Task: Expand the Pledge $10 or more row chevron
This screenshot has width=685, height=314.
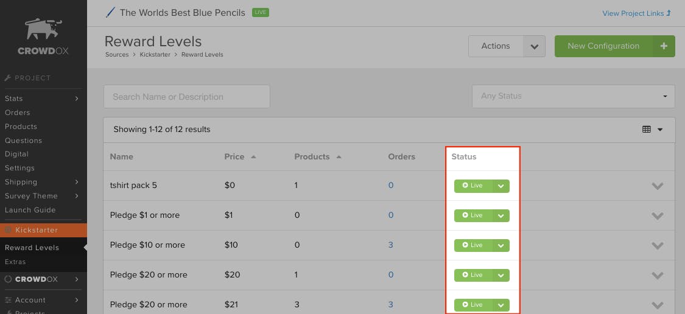Action: [x=658, y=245]
